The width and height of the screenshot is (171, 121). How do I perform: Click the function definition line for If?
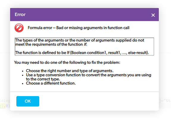point(82,53)
